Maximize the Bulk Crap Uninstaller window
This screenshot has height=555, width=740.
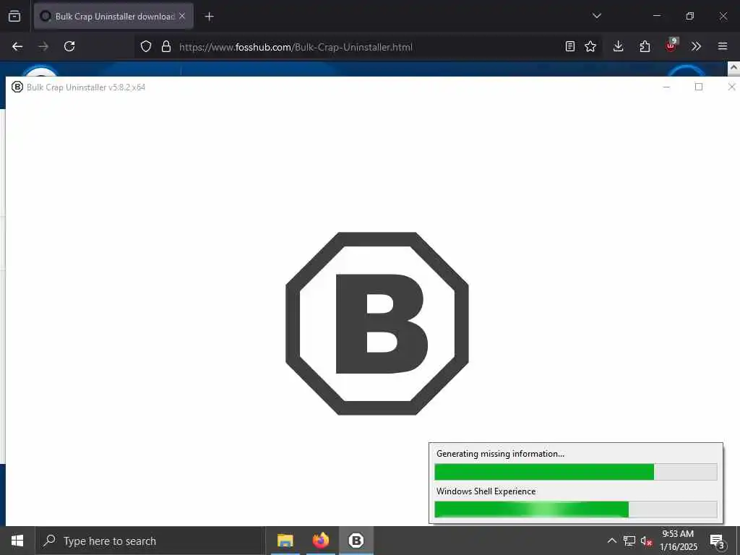pyautogui.click(x=699, y=87)
